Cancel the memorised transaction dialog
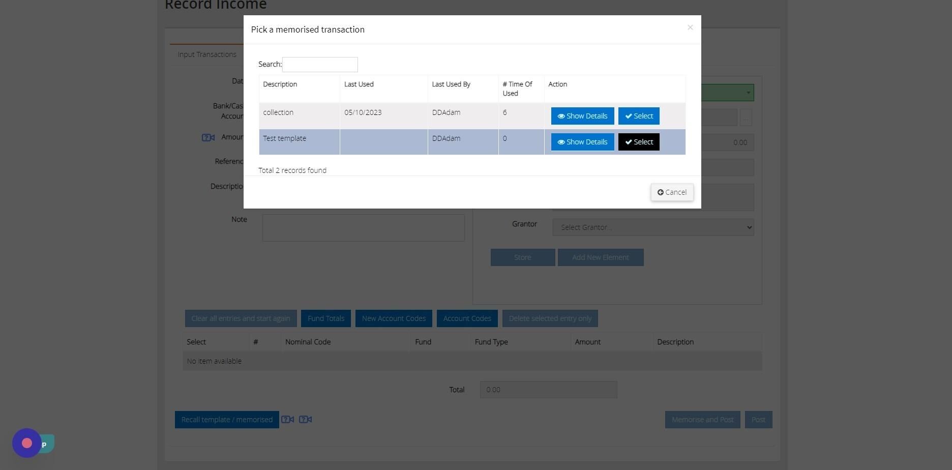 (672, 192)
